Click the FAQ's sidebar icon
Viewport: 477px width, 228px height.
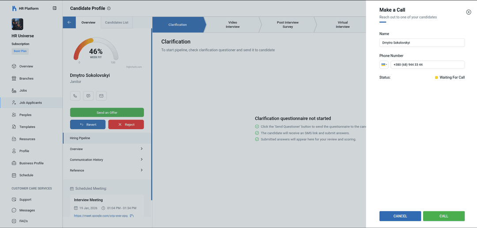(x=14, y=221)
